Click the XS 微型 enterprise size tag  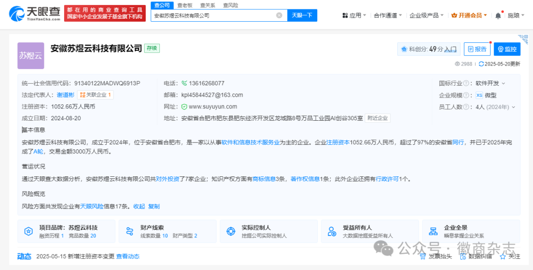(487, 95)
